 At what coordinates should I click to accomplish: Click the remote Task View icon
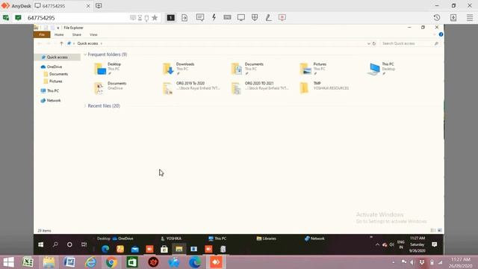click(x=84, y=244)
